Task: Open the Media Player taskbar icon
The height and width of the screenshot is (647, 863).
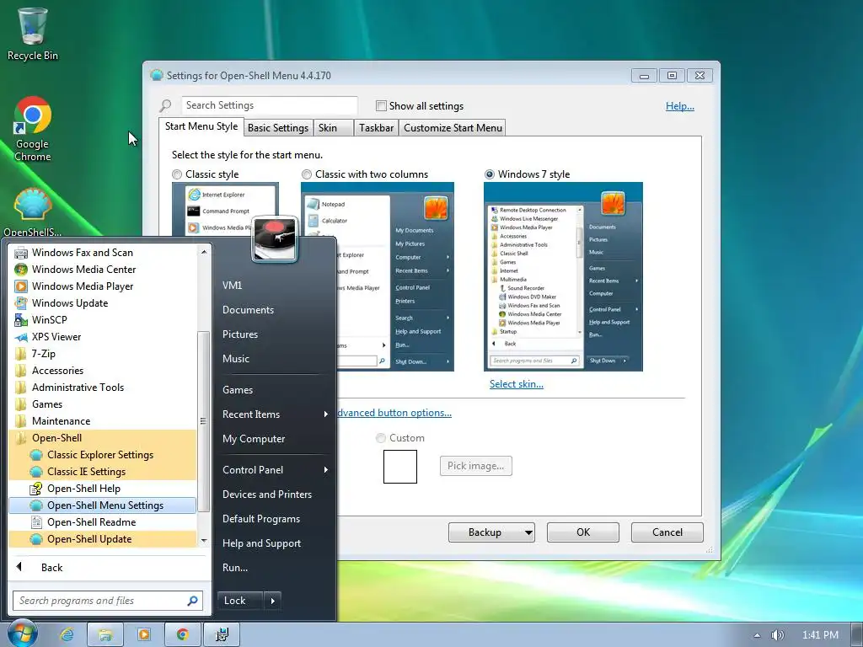Action: coord(143,635)
